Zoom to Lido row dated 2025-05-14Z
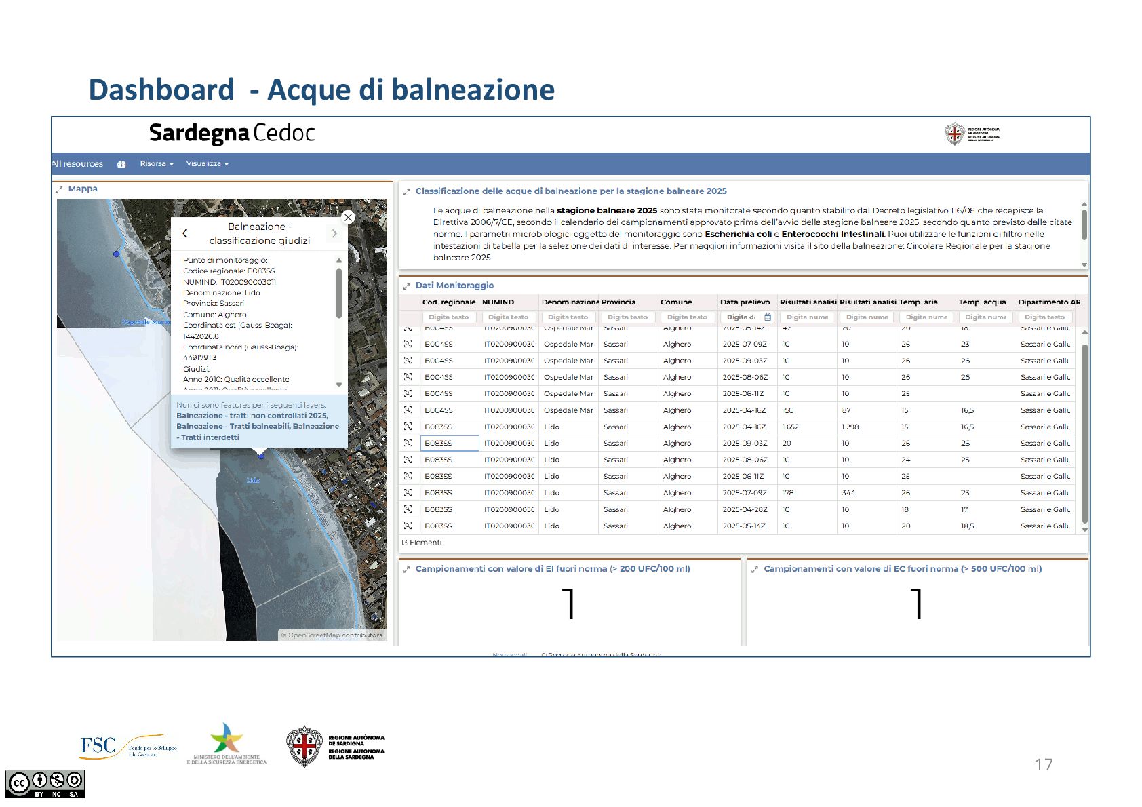This screenshot has width=1142, height=807. click(408, 526)
